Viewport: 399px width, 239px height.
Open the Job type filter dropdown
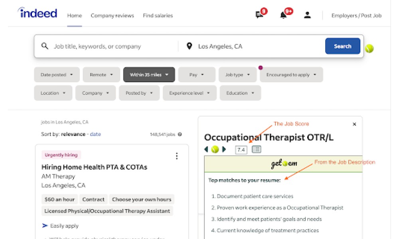coord(238,74)
